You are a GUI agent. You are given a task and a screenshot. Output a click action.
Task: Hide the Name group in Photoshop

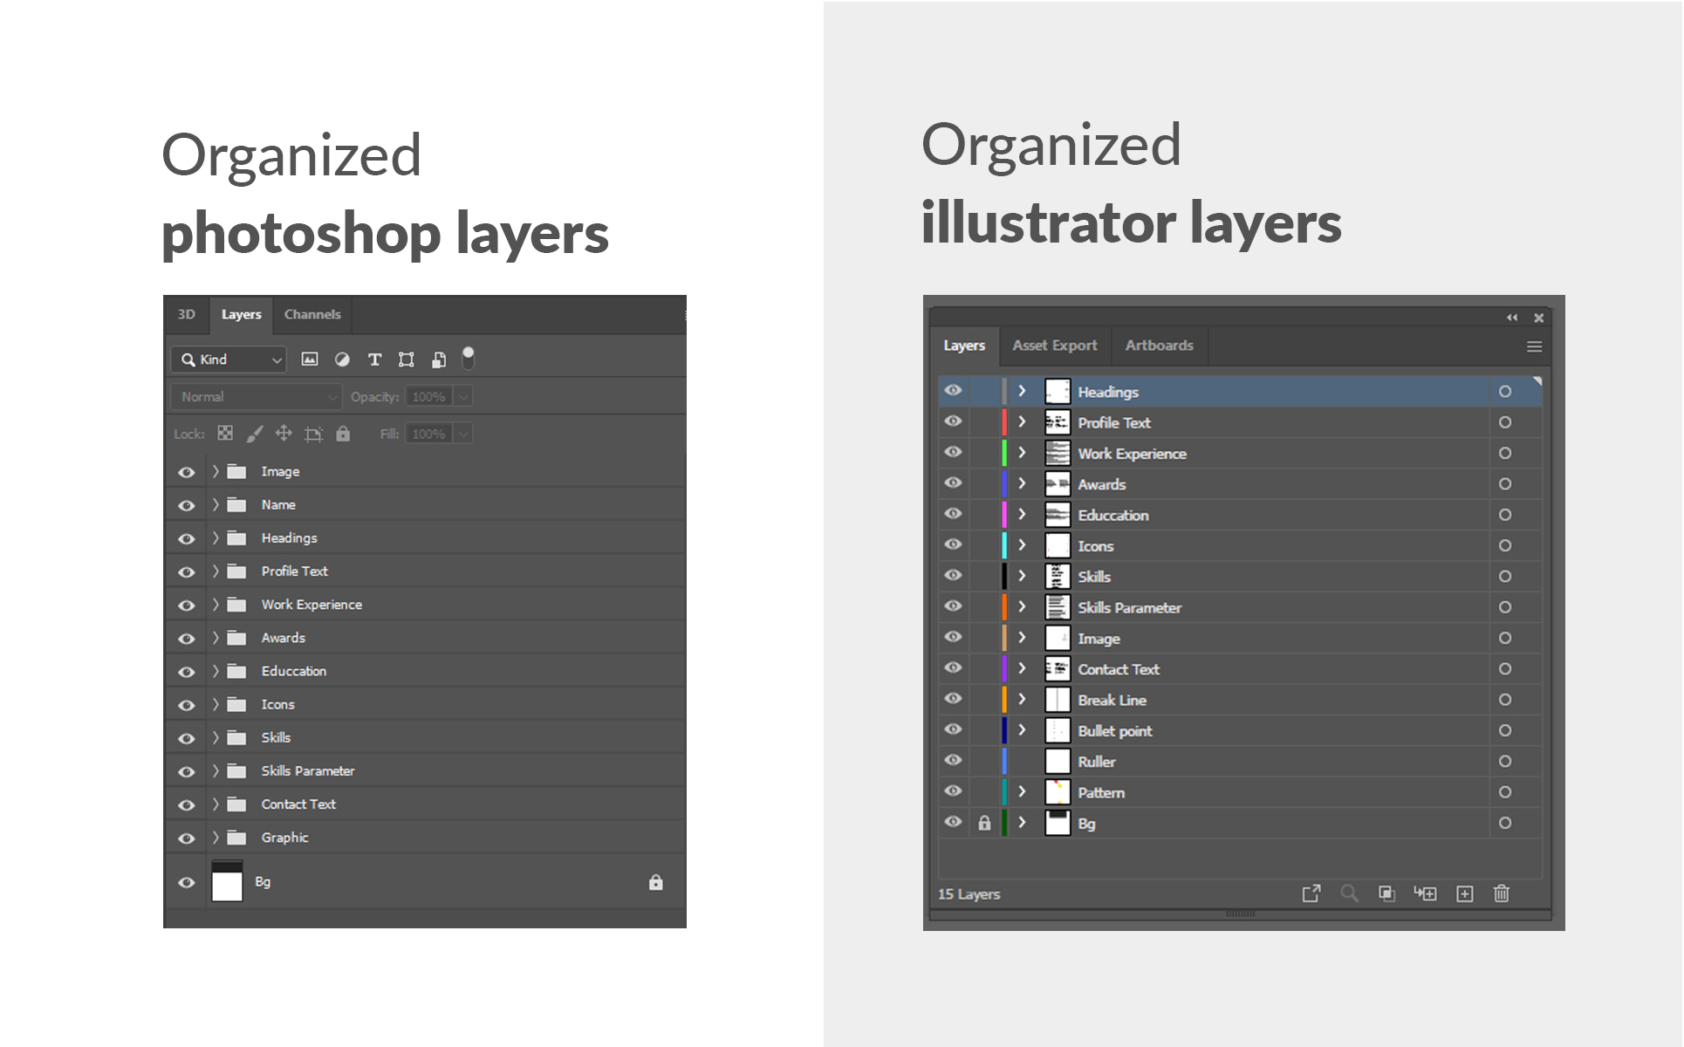click(186, 505)
